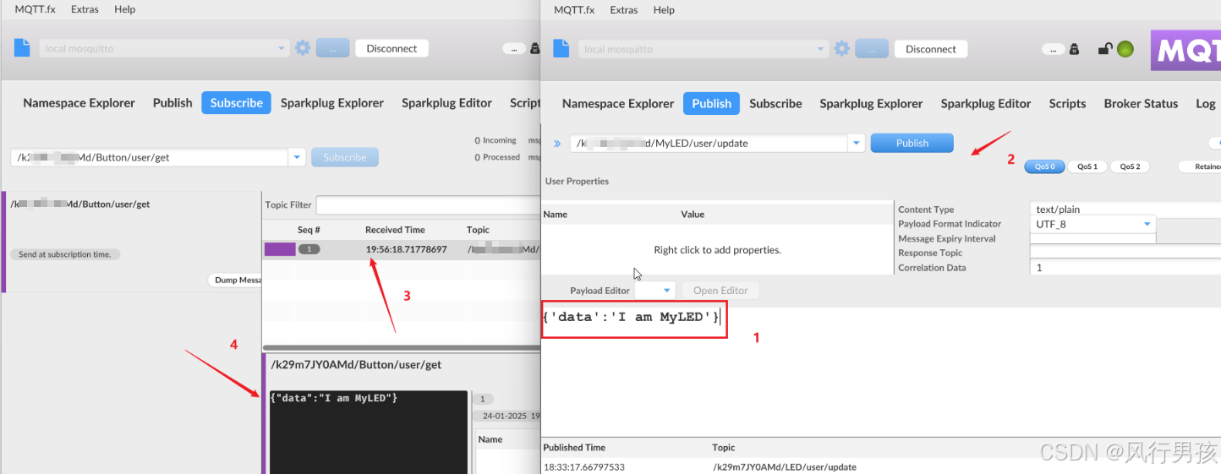The width and height of the screenshot is (1221, 474).
Task: Open Sparkplug Explorer tab in left window
Action: [x=332, y=102]
